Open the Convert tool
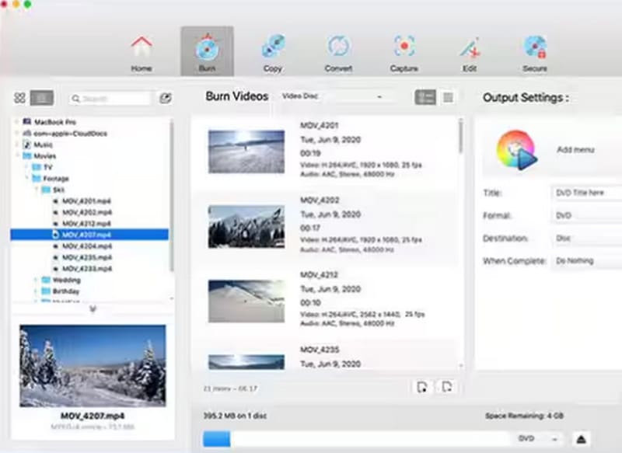622x453 pixels. point(338,51)
